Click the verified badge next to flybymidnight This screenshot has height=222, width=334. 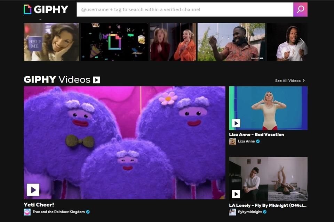tap(265, 212)
